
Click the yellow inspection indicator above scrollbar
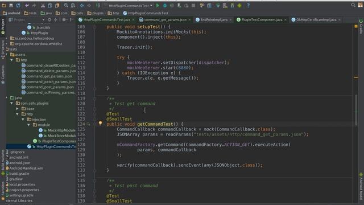click(356, 26)
